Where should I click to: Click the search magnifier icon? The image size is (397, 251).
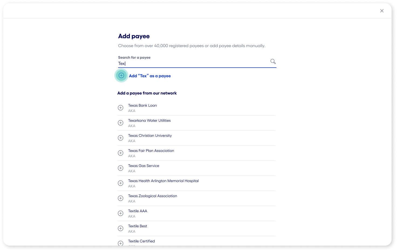pyautogui.click(x=273, y=61)
